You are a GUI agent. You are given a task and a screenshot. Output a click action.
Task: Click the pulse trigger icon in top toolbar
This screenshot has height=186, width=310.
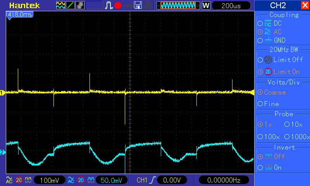coord(109,5)
